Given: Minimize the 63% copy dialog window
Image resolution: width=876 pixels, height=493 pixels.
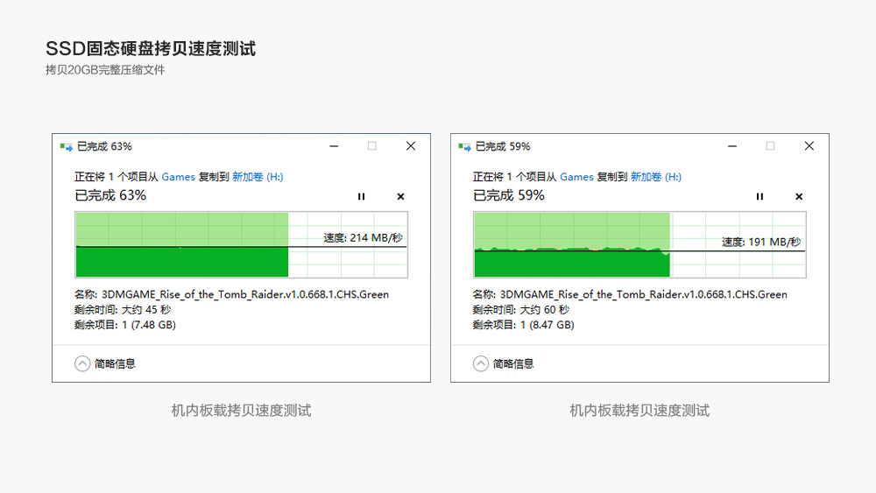Looking at the screenshot, I should [333, 146].
